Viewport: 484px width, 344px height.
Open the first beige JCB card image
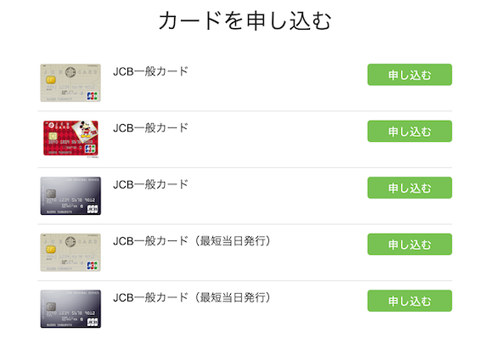coord(70,82)
